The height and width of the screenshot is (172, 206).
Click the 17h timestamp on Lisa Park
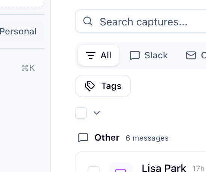pyautogui.click(x=198, y=169)
